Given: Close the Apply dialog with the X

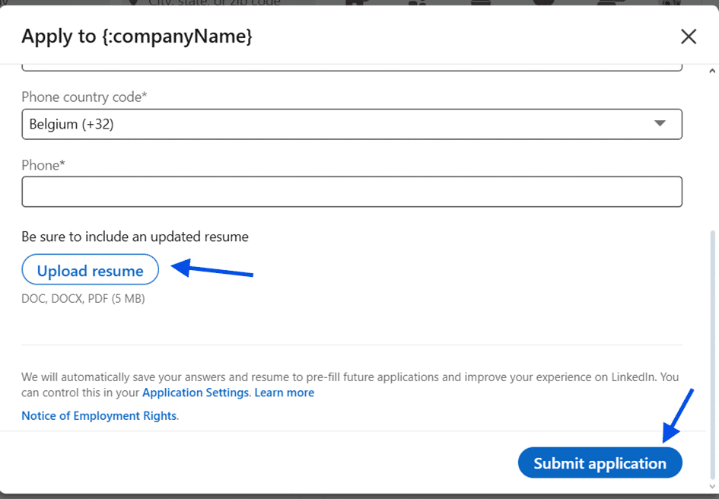Looking at the screenshot, I should point(688,37).
